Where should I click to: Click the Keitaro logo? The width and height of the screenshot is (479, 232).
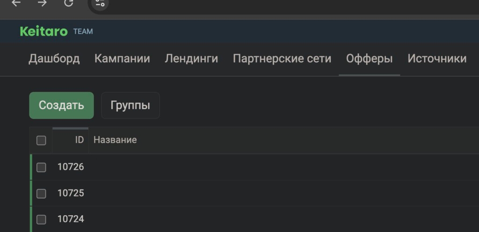[x=44, y=31]
